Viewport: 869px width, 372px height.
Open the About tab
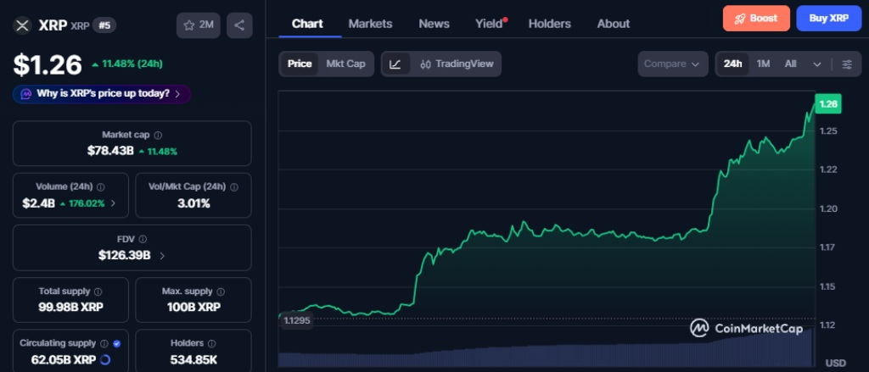(x=613, y=24)
